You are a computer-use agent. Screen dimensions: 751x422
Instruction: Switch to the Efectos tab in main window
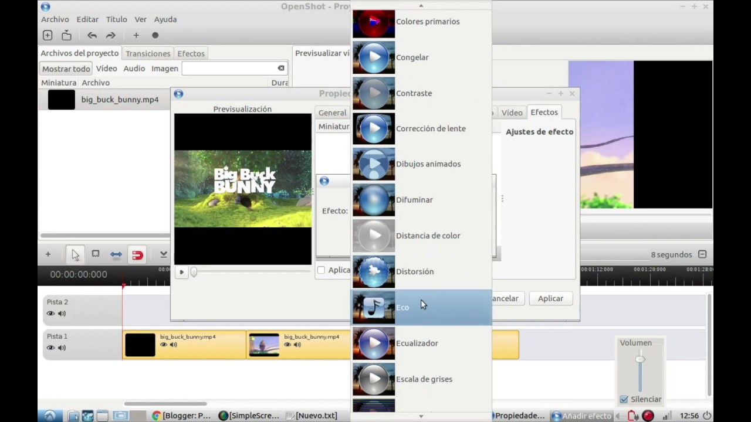(x=191, y=53)
